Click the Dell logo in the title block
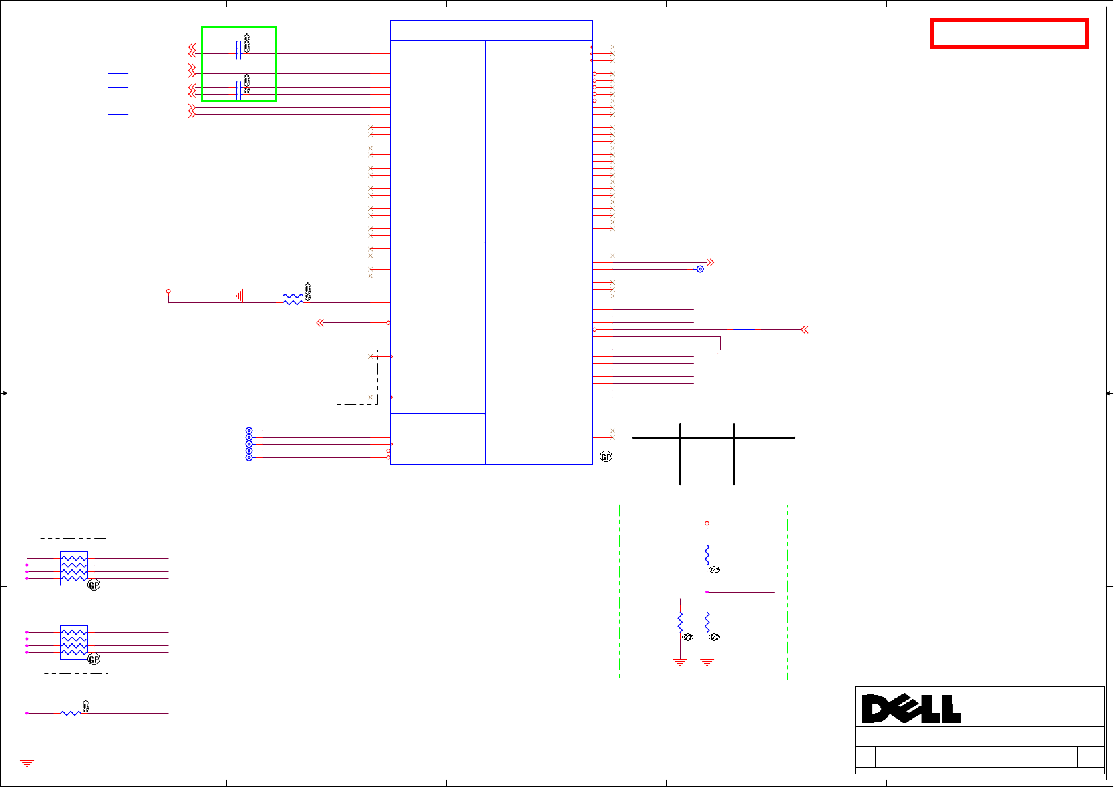Viewport: 1114px width, 787px height. 911,709
